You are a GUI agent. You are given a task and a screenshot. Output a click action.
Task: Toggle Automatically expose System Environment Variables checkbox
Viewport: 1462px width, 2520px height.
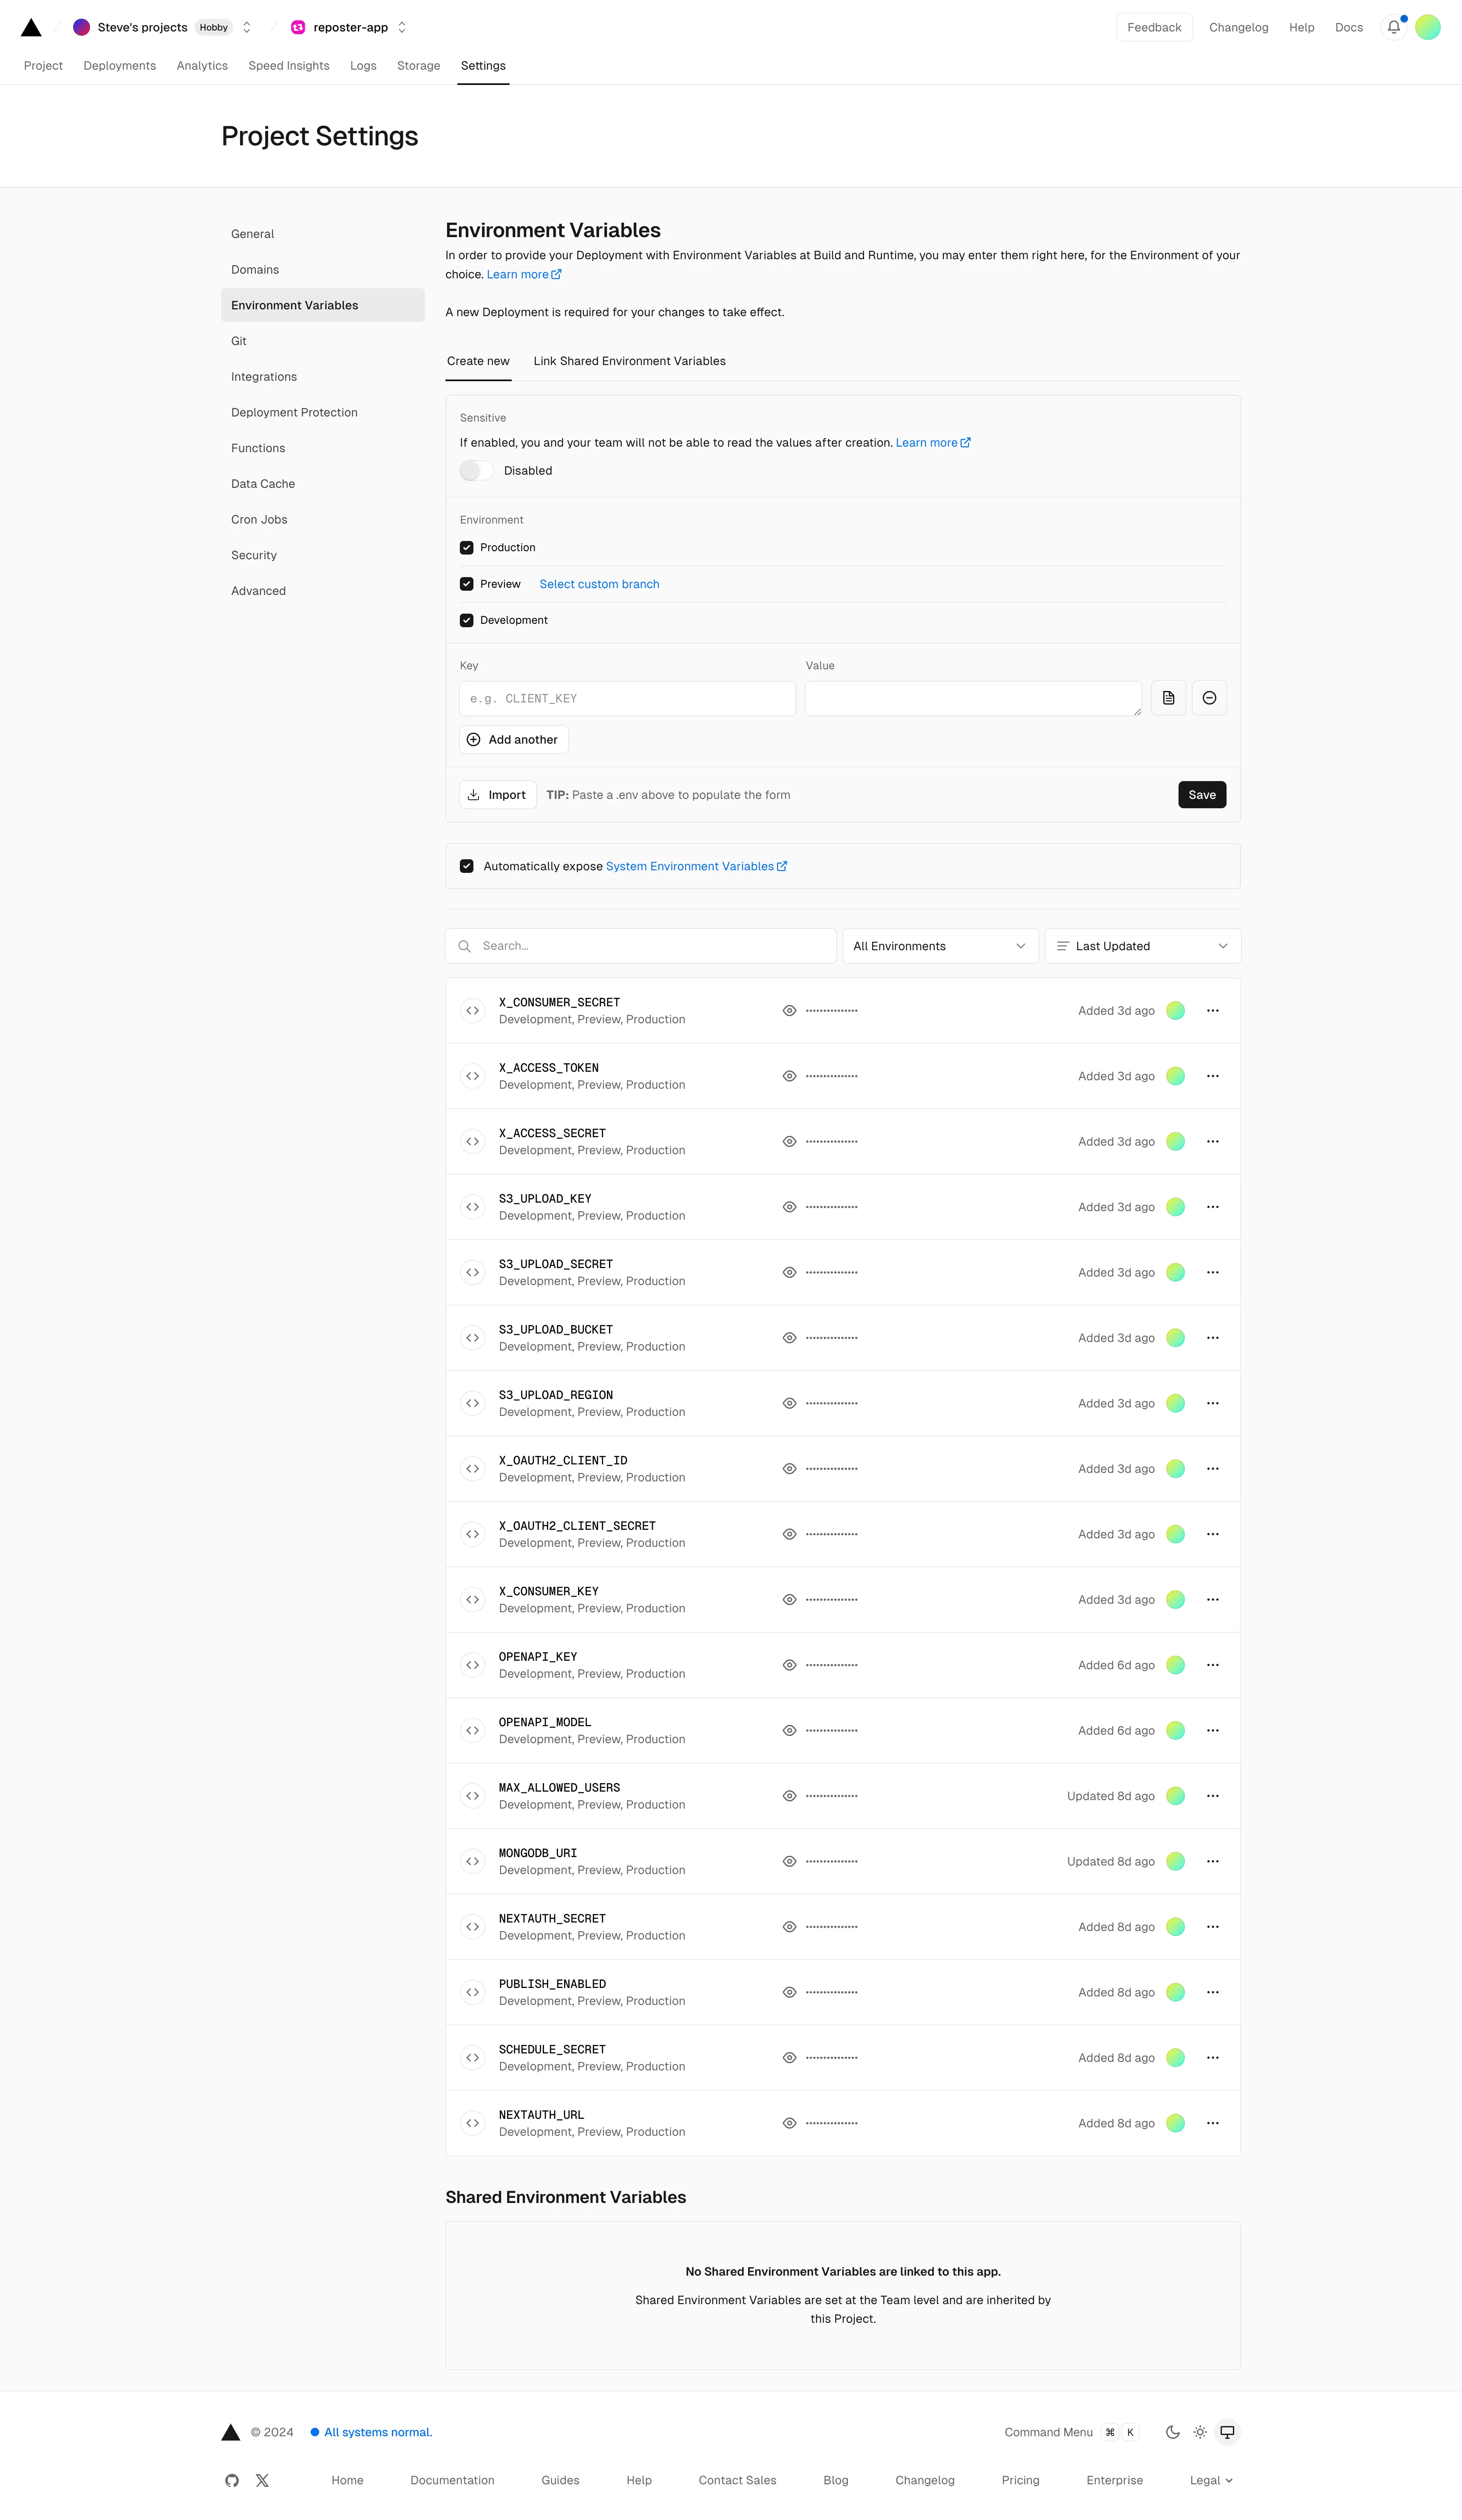pyautogui.click(x=467, y=866)
